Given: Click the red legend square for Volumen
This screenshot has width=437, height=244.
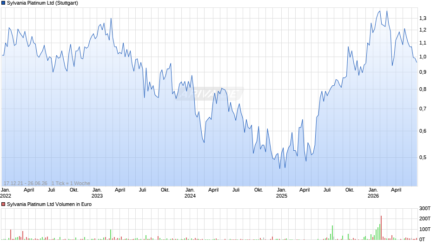Looking at the screenshot, I should pos(3,204).
